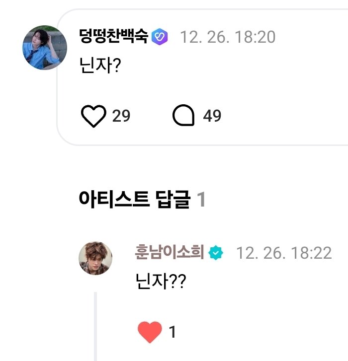Click the comment count 49
348x361 pixels.
coord(212,116)
